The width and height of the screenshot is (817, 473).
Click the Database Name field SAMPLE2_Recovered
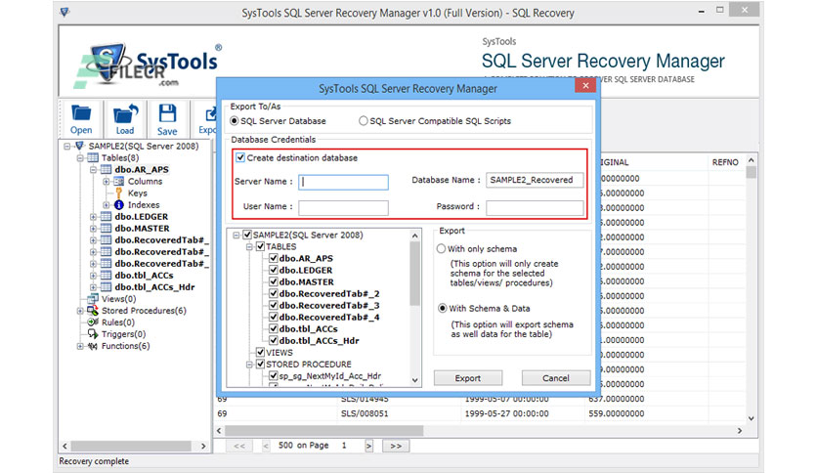(x=535, y=180)
